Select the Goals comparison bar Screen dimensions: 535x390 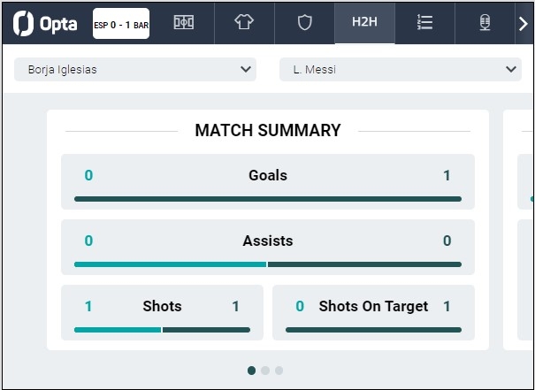coord(268,199)
